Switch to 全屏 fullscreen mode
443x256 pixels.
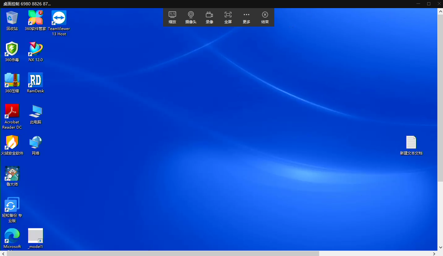click(228, 17)
